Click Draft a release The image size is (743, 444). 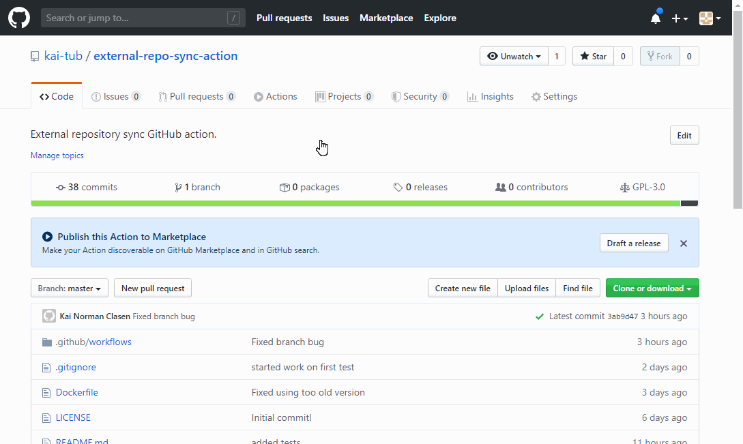[x=633, y=243]
